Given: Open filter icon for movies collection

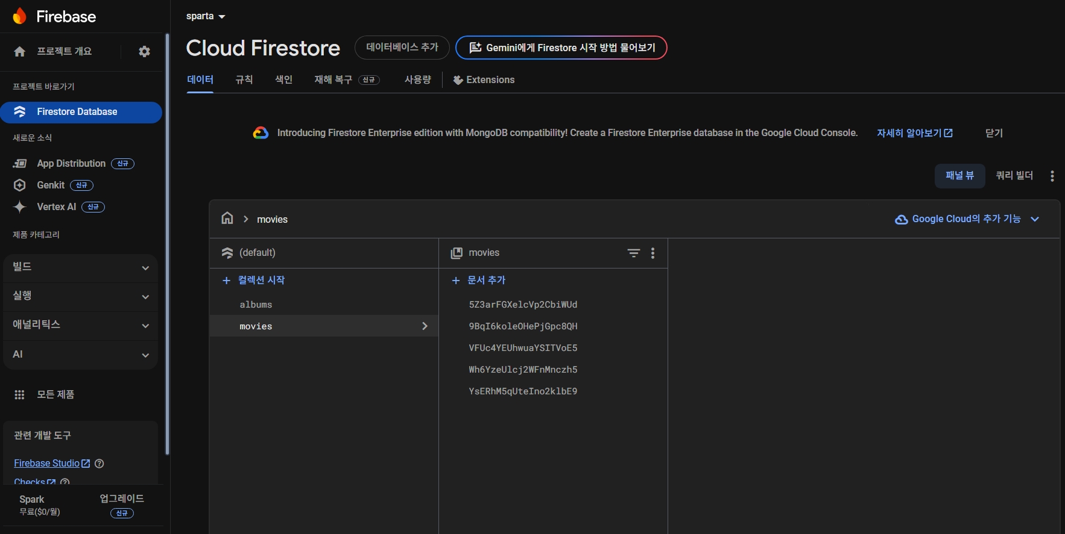Looking at the screenshot, I should coord(634,253).
